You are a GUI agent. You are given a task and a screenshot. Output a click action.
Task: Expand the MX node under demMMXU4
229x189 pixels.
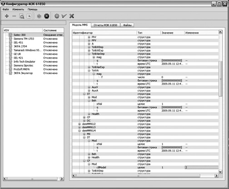pos(84,134)
